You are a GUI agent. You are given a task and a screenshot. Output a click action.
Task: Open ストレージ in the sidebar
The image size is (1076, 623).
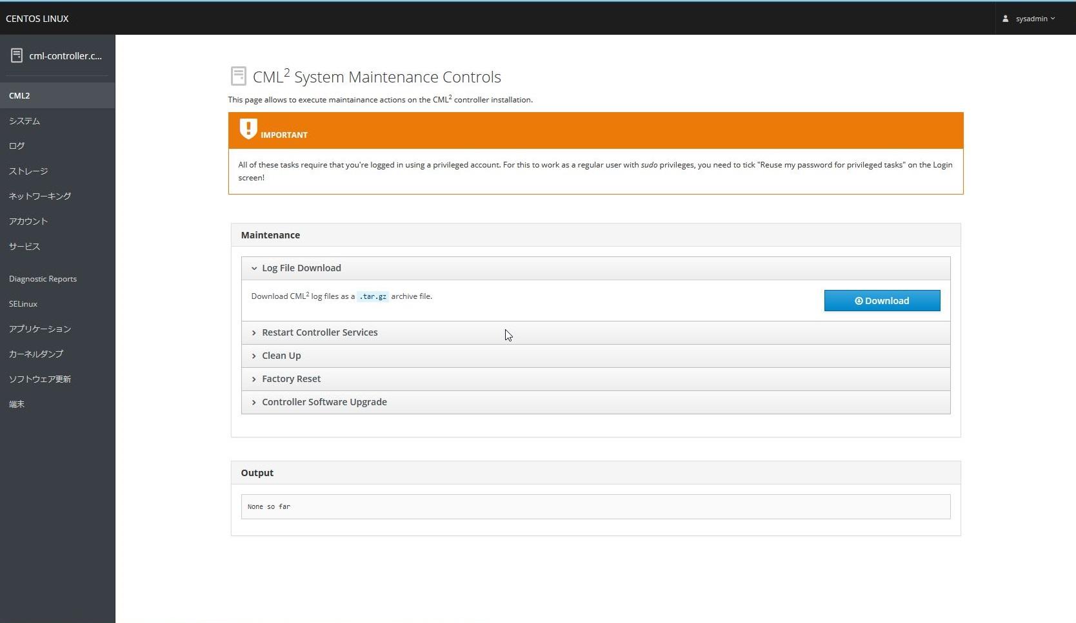pos(57,171)
